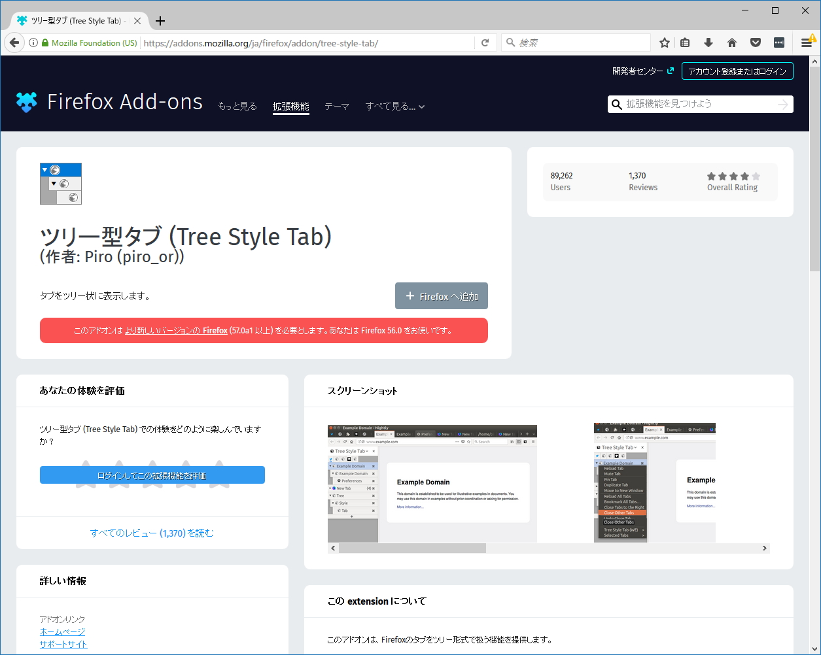Image resolution: width=821 pixels, height=655 pixels.
Task: Open the downloads arrow icon
Action: tap(708, 43)
